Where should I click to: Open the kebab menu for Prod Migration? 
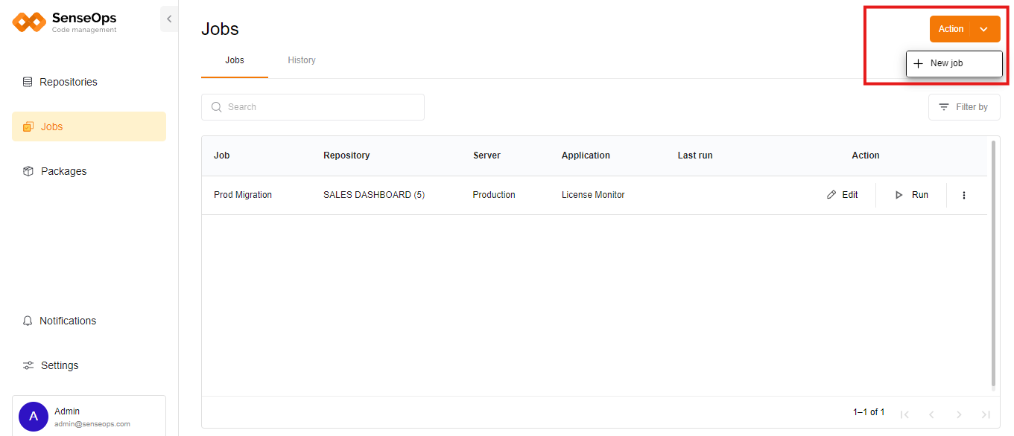pyautogui.click(x=964, y=195)
